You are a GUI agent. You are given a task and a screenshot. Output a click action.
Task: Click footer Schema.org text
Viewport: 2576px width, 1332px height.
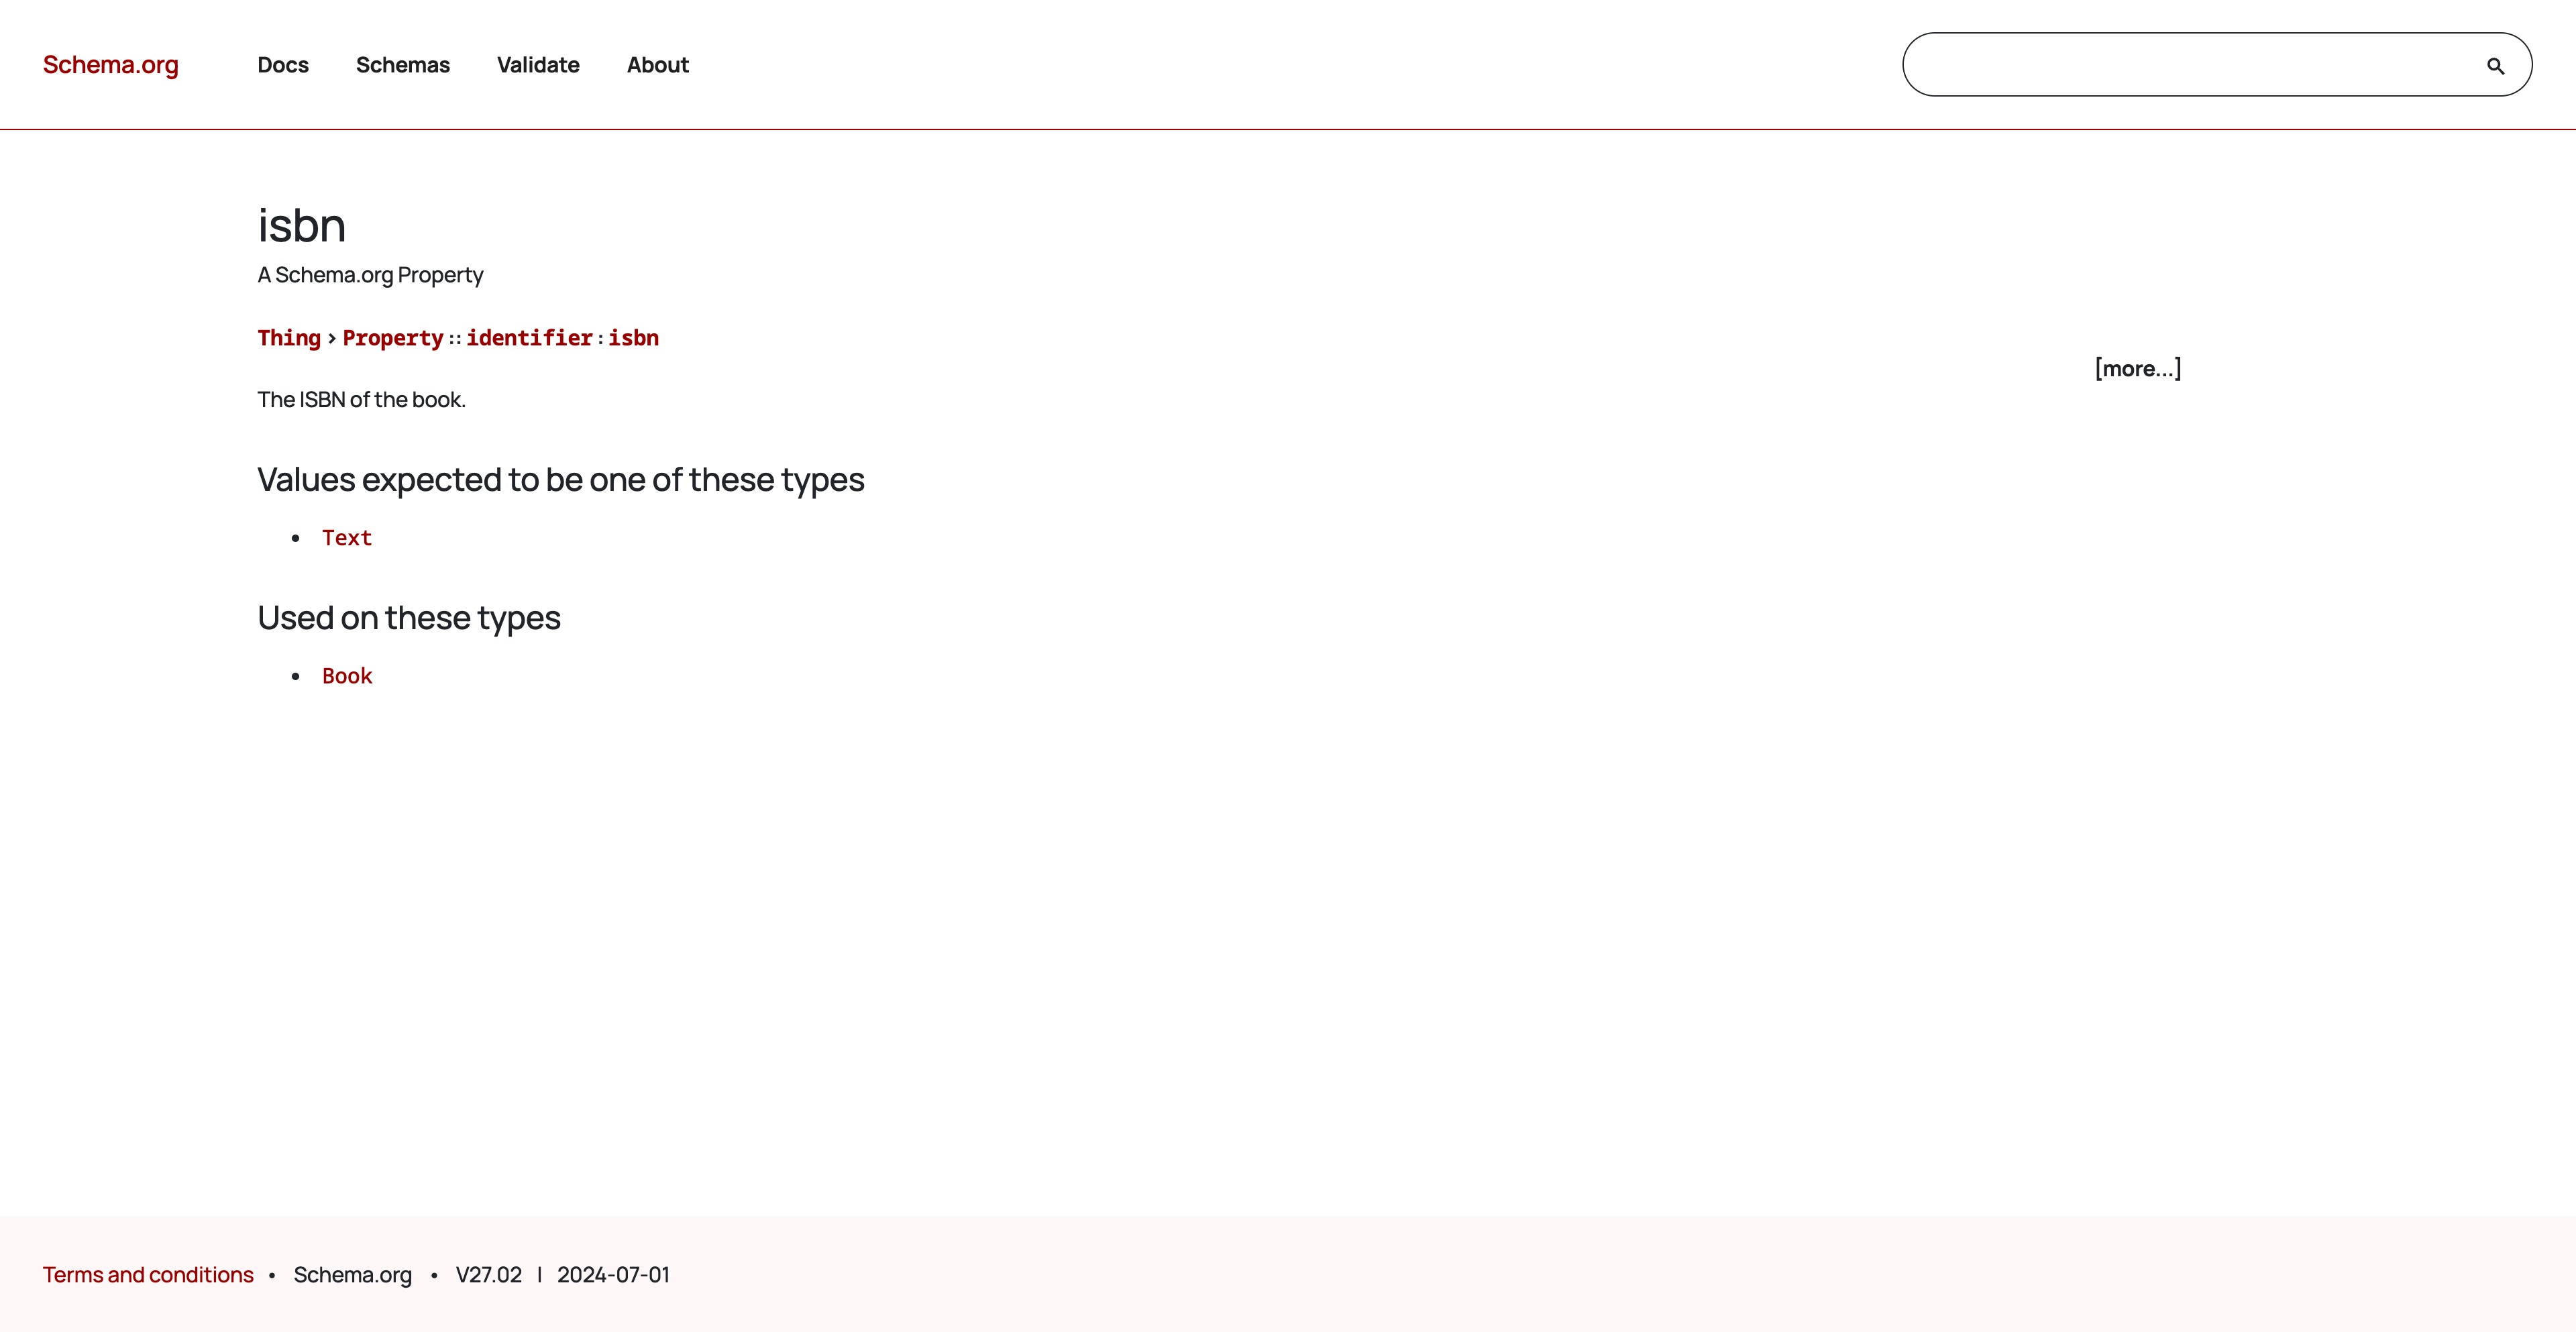click(x=352, y=1275)
